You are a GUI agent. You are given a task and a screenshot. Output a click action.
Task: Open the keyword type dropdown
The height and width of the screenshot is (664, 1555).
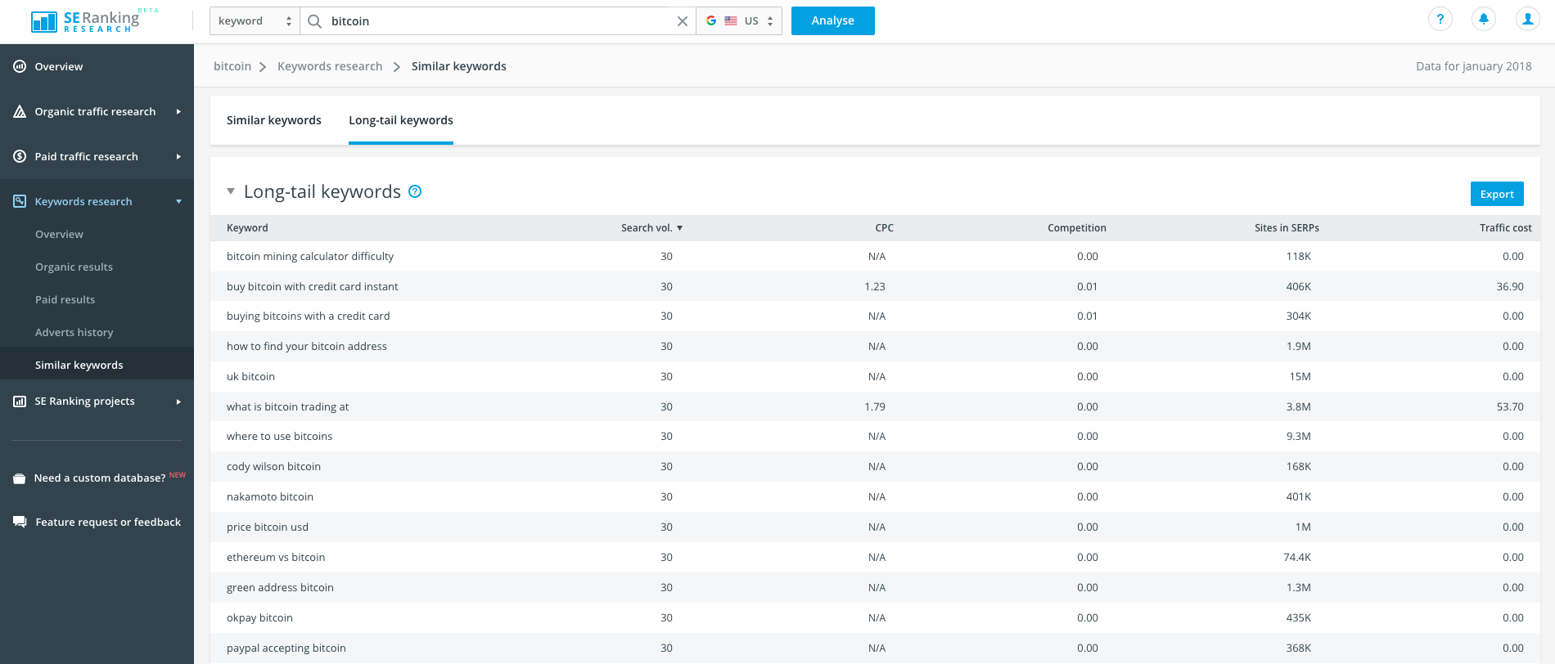click(x=255, y=21)
